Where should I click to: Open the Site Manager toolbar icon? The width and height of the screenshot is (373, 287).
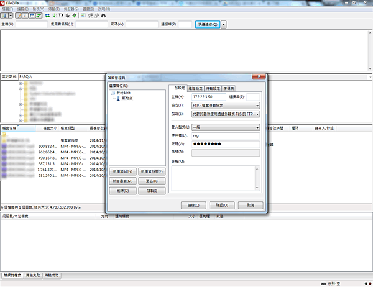[6, 15]
